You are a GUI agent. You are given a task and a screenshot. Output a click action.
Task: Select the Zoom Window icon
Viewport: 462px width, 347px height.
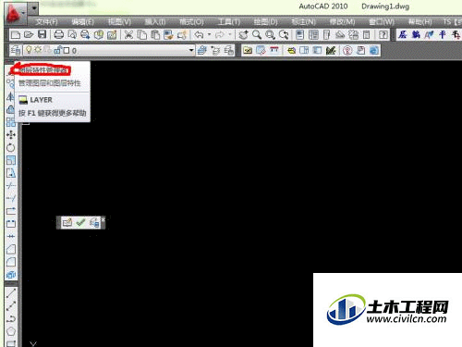coord(270,34)
